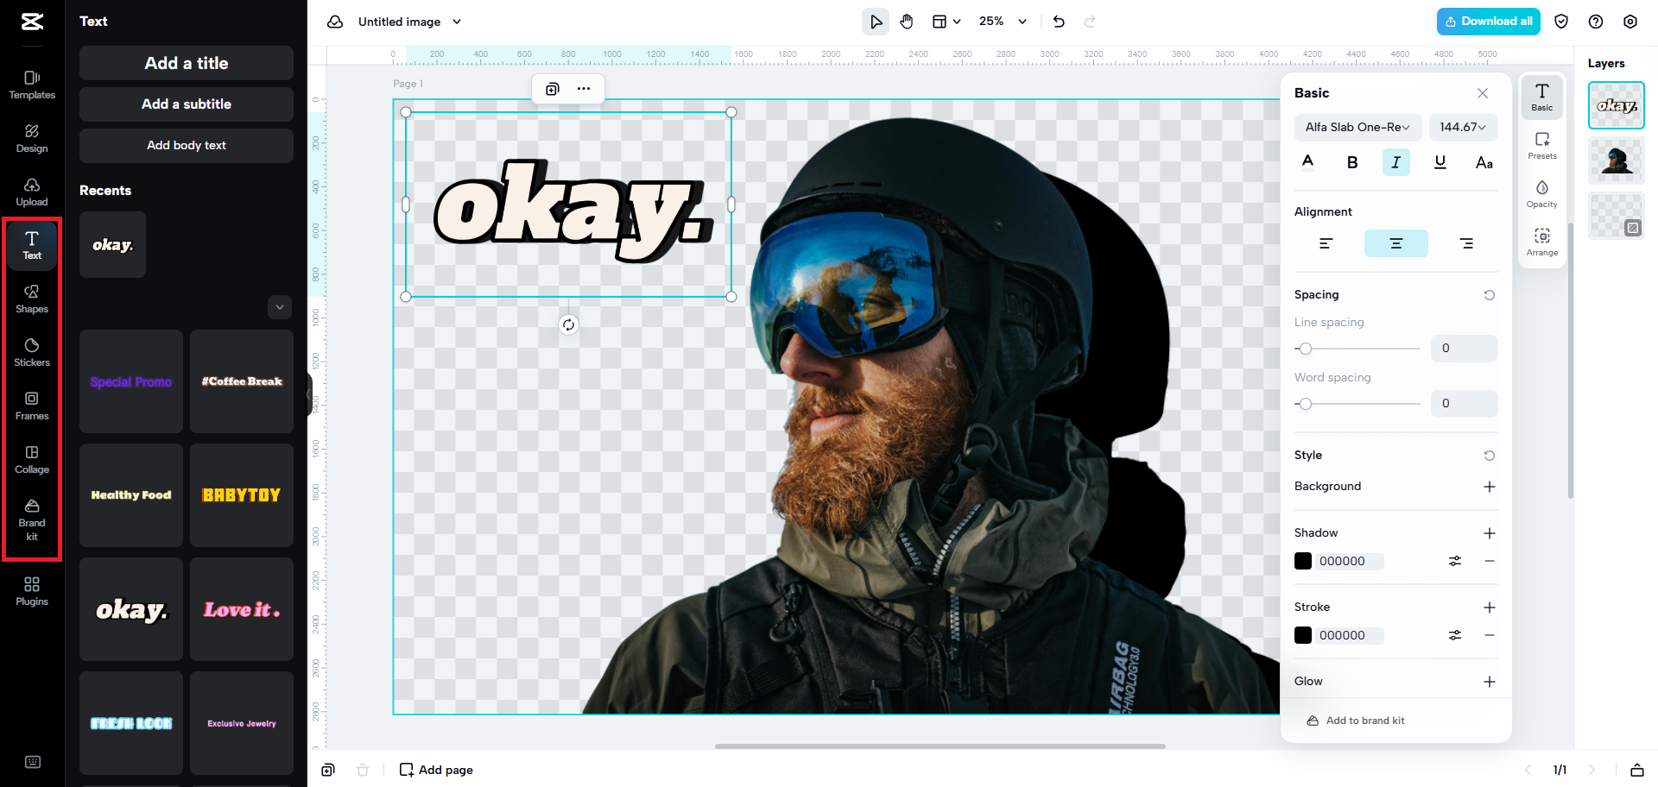
Task: Click the Undo icon in the top toolbar
Action: [x=1058, y=21]
